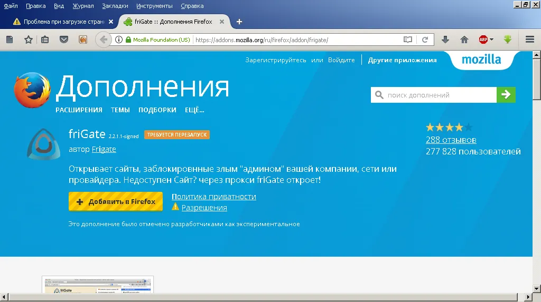
Task: Open Разрешения permissions link
Action: (204, 208)
